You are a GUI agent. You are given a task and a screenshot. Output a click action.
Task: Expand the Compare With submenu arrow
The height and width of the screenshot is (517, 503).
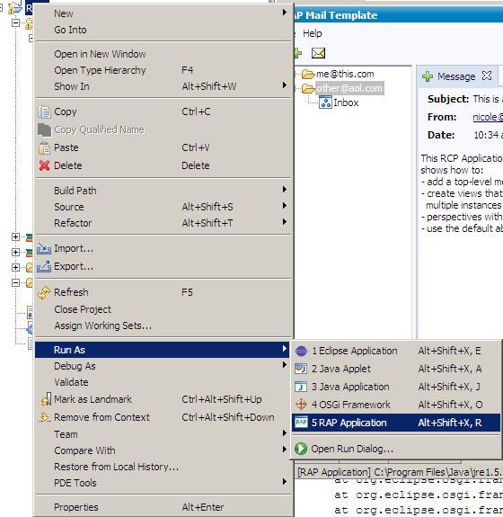click(284, 449)
